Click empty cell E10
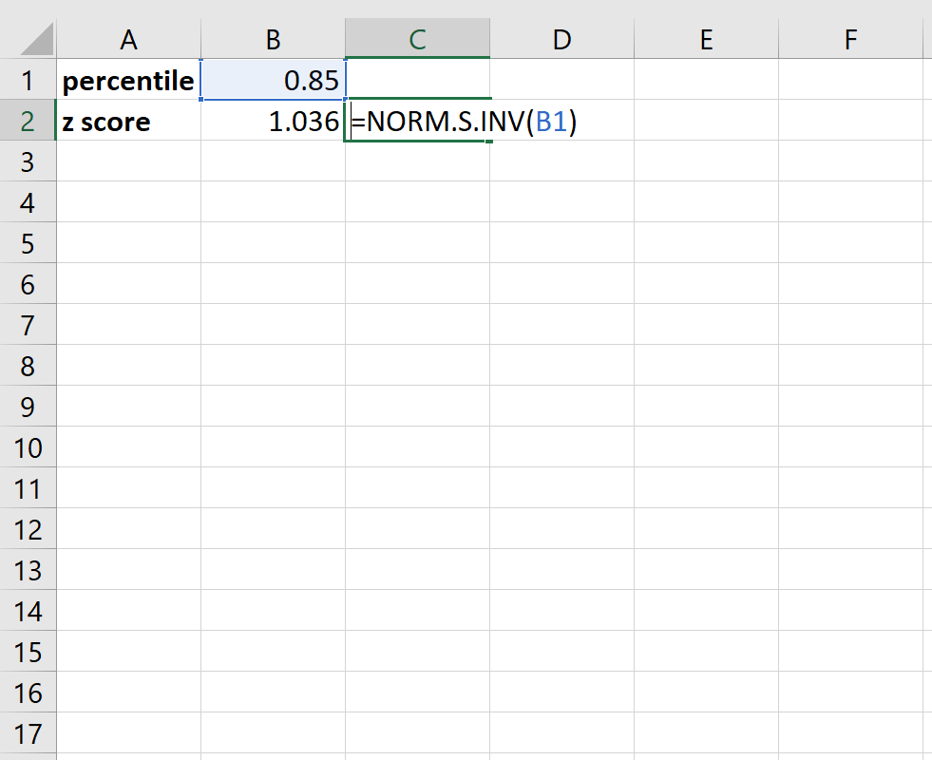 click(x=706, y=447)
